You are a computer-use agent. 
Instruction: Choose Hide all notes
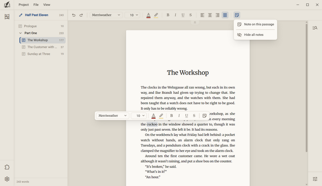256,35
